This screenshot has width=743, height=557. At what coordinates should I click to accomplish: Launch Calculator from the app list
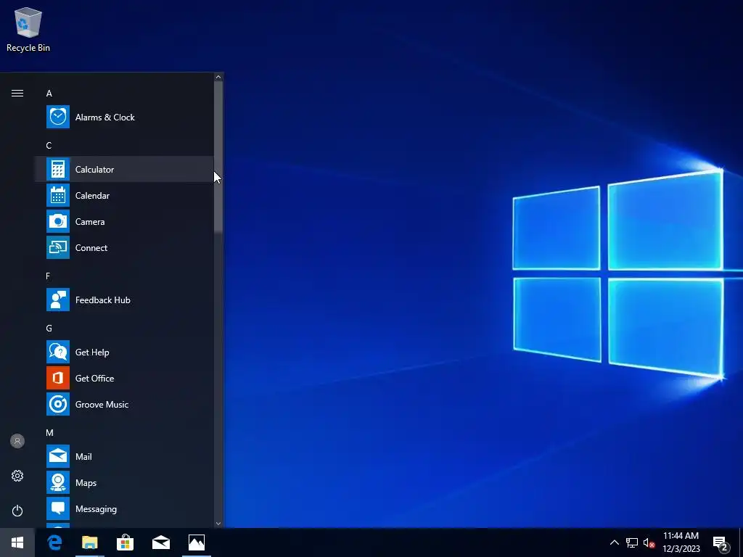(x=124, y=169)
